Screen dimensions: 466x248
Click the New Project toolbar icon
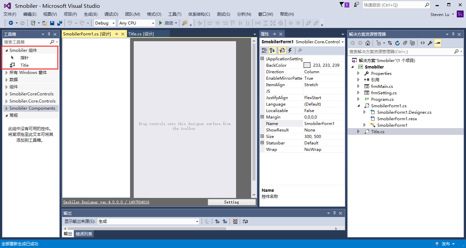coord(33,23)
